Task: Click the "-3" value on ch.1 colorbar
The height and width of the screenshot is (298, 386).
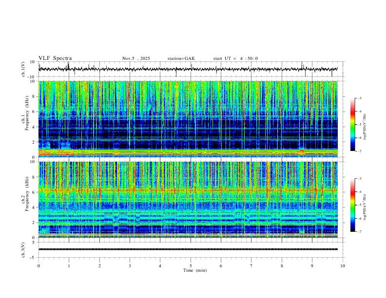Action: click(x=359, y=98)
